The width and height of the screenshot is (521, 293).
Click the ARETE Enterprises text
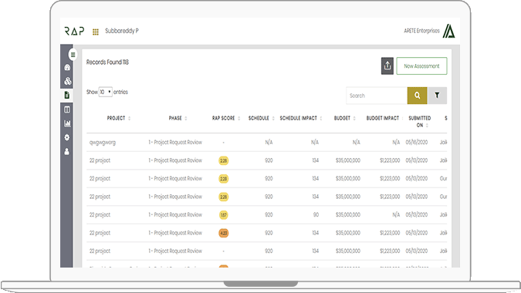click(421, 31)
